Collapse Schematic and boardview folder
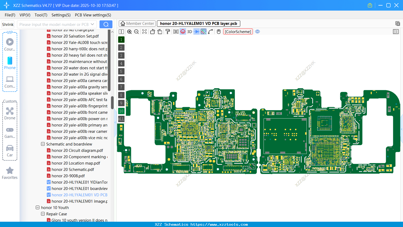Viewport: 403px width, 227px height. [x=43, y=144]
